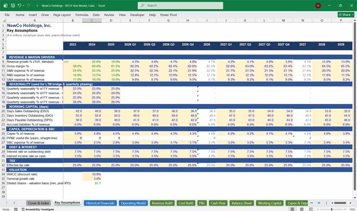357x211 pixels.
Task: Click the zoom slider handle
Action: [x=332, y=209]
